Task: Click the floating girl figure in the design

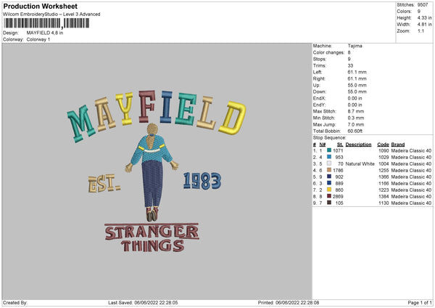Action: [152, 172]
